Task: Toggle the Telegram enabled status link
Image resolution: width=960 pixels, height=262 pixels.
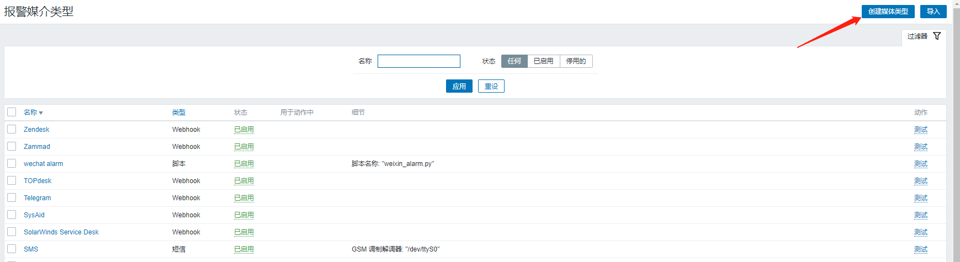Action: click(x=244, y=198)
